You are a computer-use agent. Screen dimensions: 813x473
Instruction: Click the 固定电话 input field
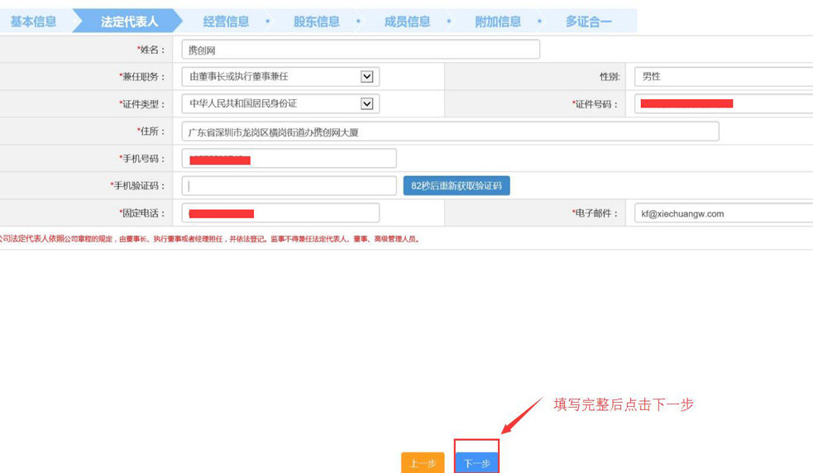pyautogui.click(x=280, y=213)
